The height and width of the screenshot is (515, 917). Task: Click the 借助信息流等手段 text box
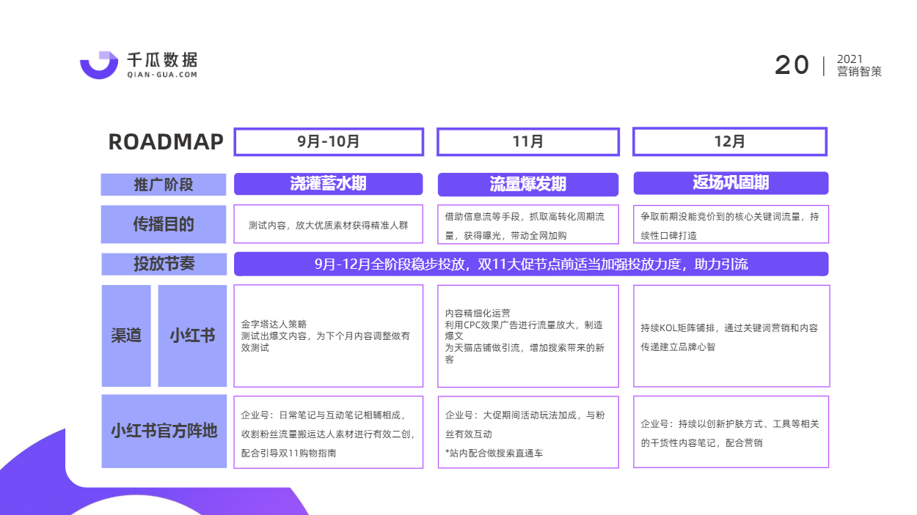point(528,224)
